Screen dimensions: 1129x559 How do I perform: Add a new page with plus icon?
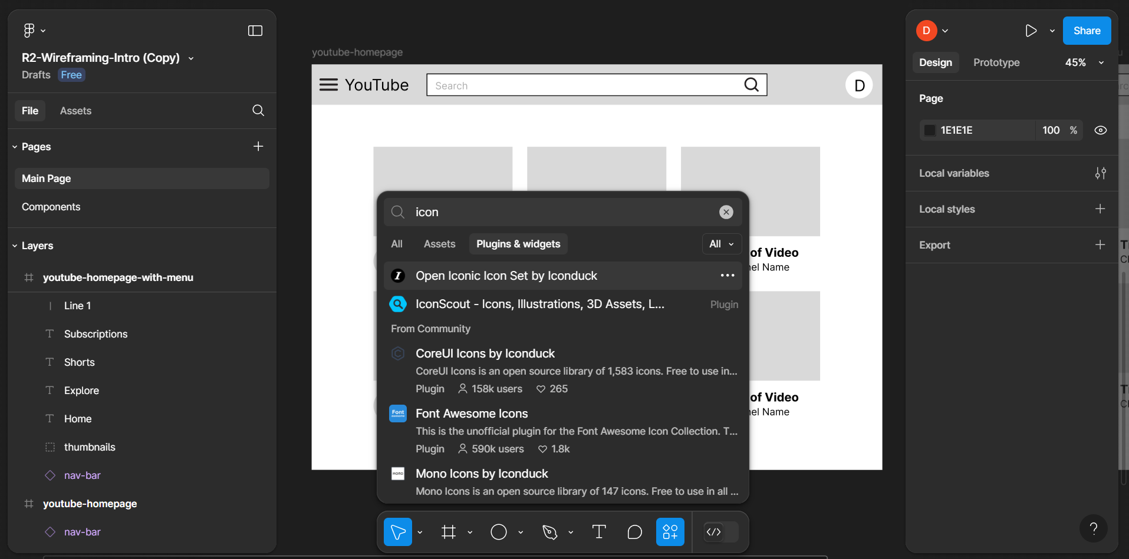(258, 147)
